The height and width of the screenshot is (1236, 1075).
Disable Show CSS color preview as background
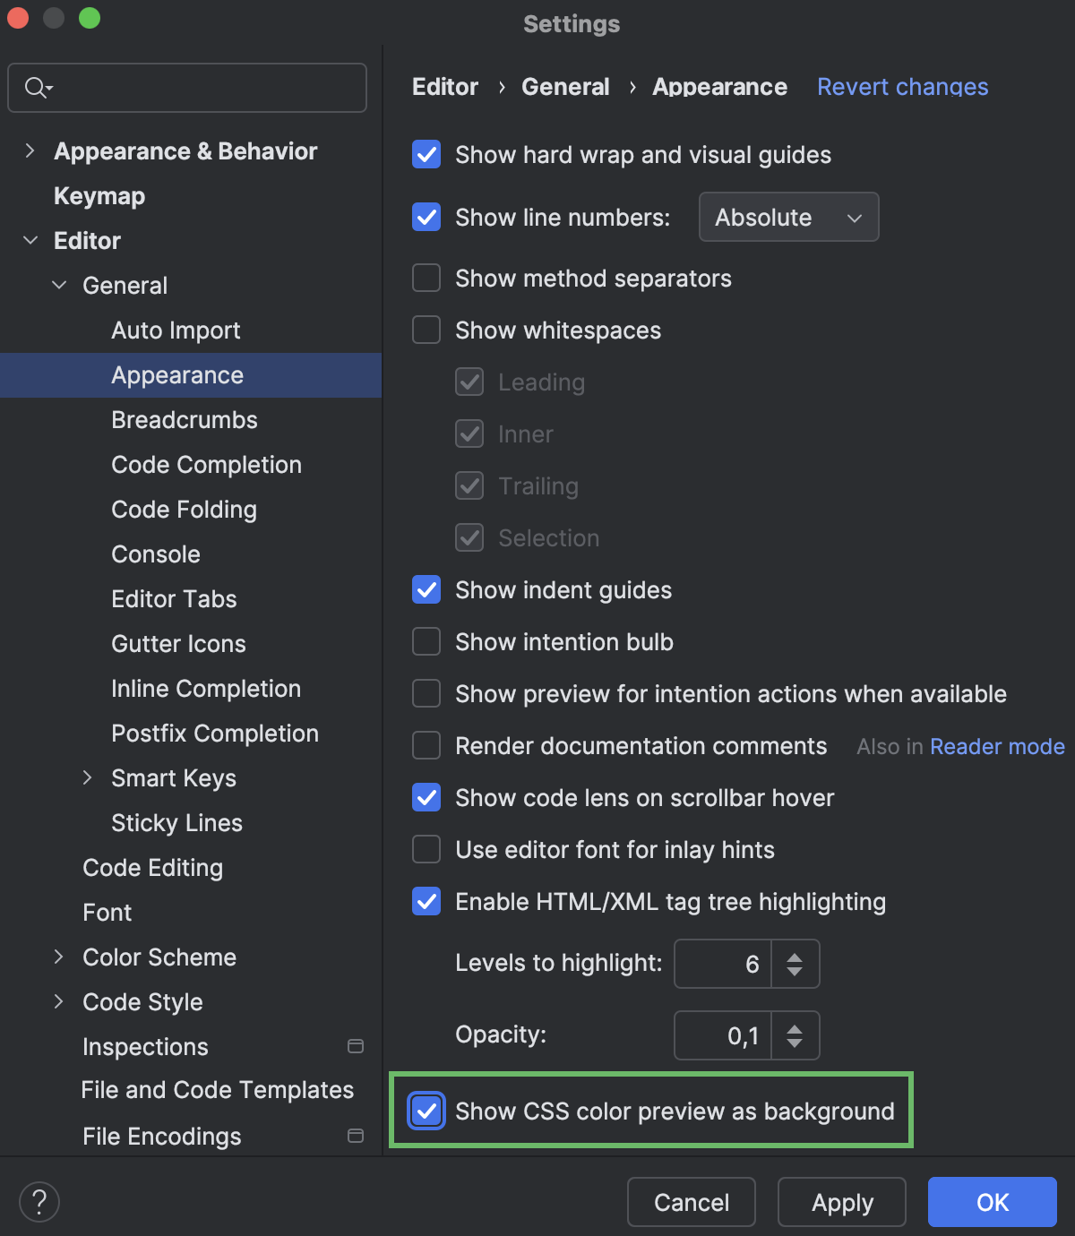[x=426, y=1111]
